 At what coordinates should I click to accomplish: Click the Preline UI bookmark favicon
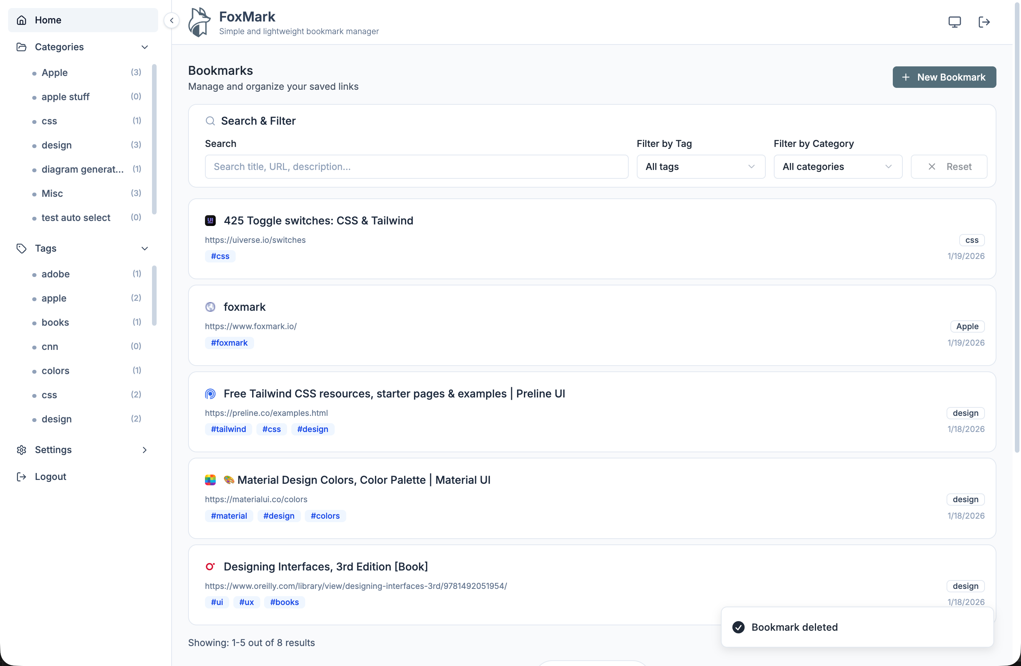(x=210, y=394)
